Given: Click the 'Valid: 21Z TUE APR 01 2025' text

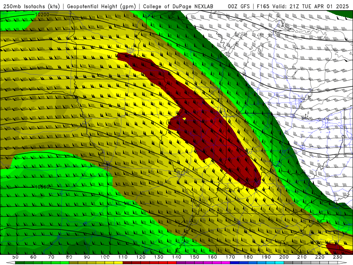Looking at the screenshot, I should click(311, 6).
